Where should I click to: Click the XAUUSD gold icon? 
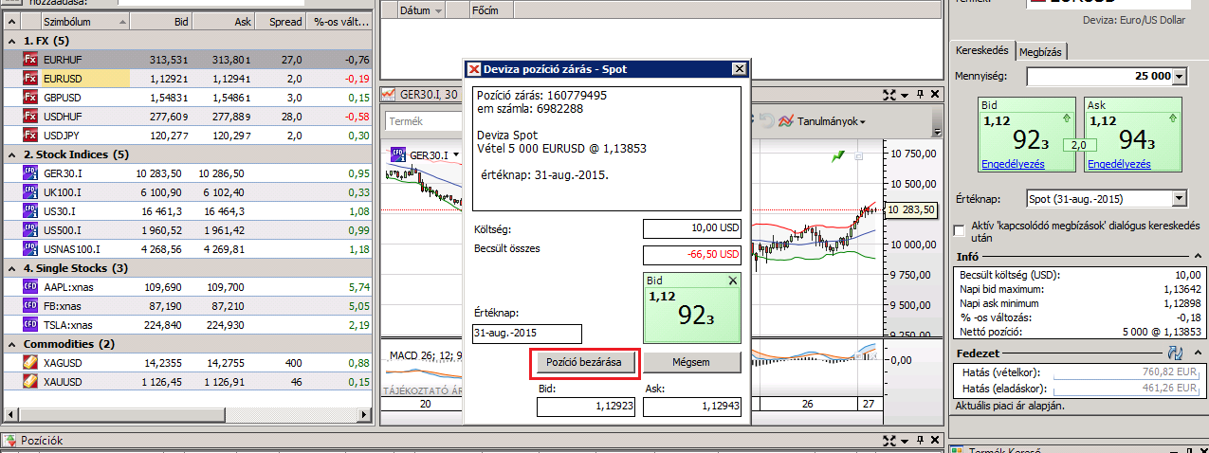(29, 382)
